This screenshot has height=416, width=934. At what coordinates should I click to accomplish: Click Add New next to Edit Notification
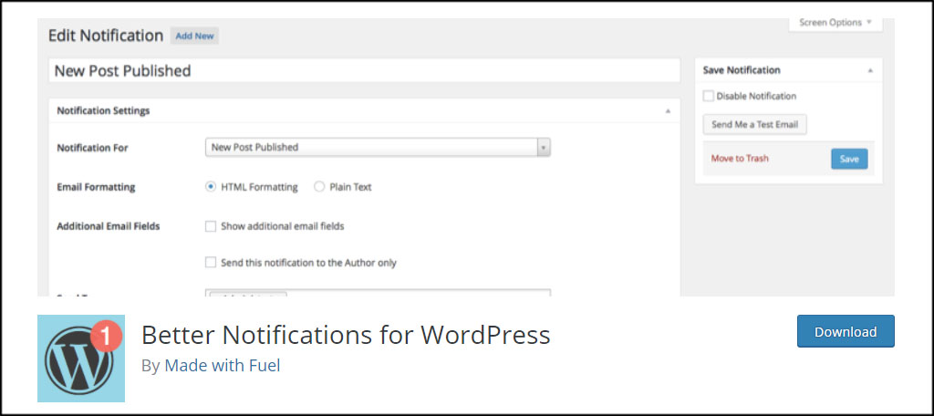pyautogui.click(x=195, y=36)
